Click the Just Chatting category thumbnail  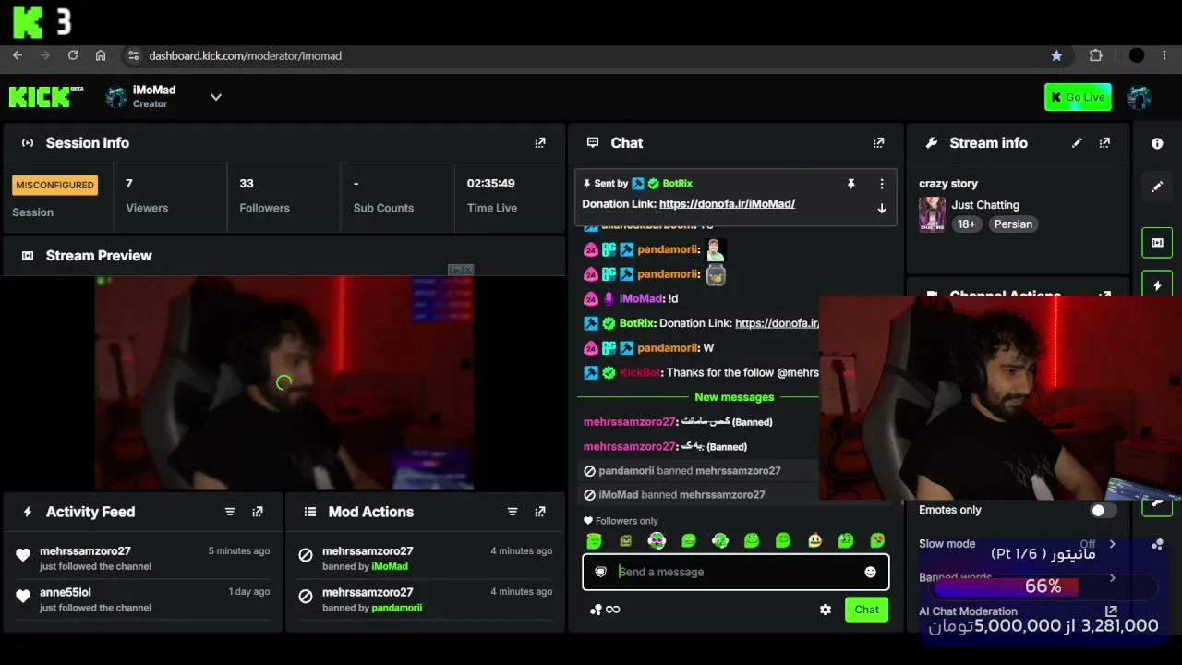pyautogui.click(x=932, y=214)
